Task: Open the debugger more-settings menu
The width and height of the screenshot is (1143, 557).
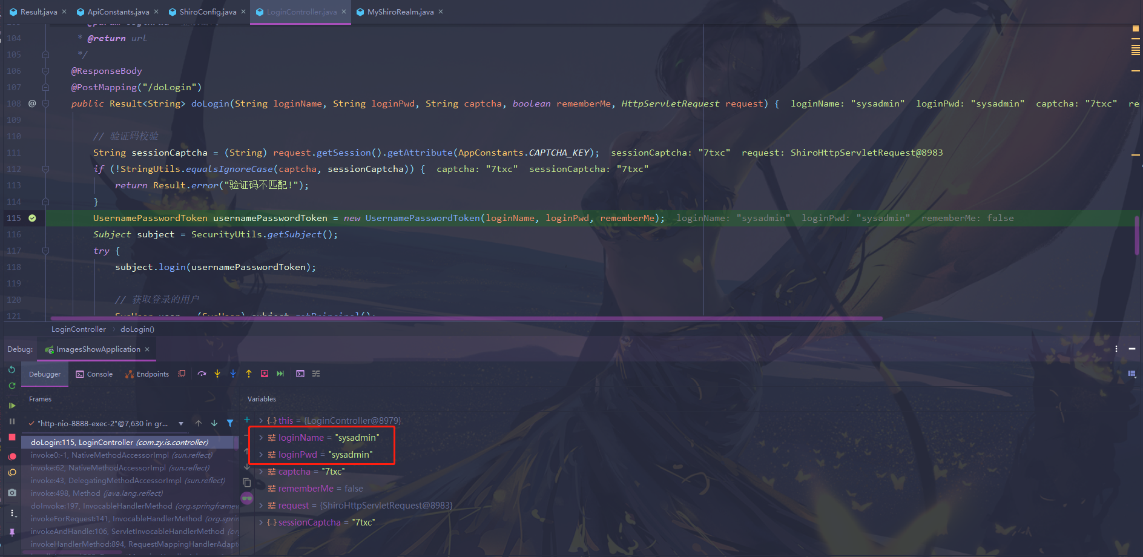Action: tap(12, 513)
